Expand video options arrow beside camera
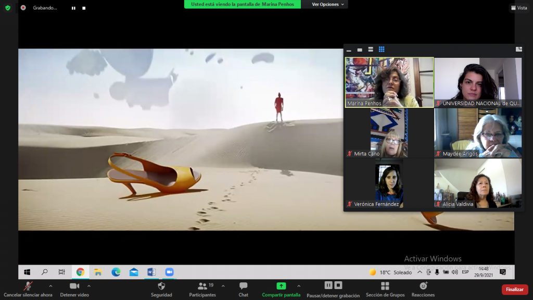The width and height of the screenshot is (533, 300). (89, 286)
